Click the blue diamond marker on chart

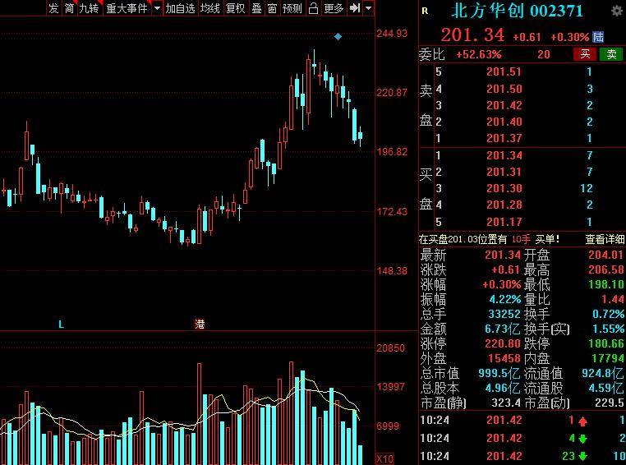point(338,37)
